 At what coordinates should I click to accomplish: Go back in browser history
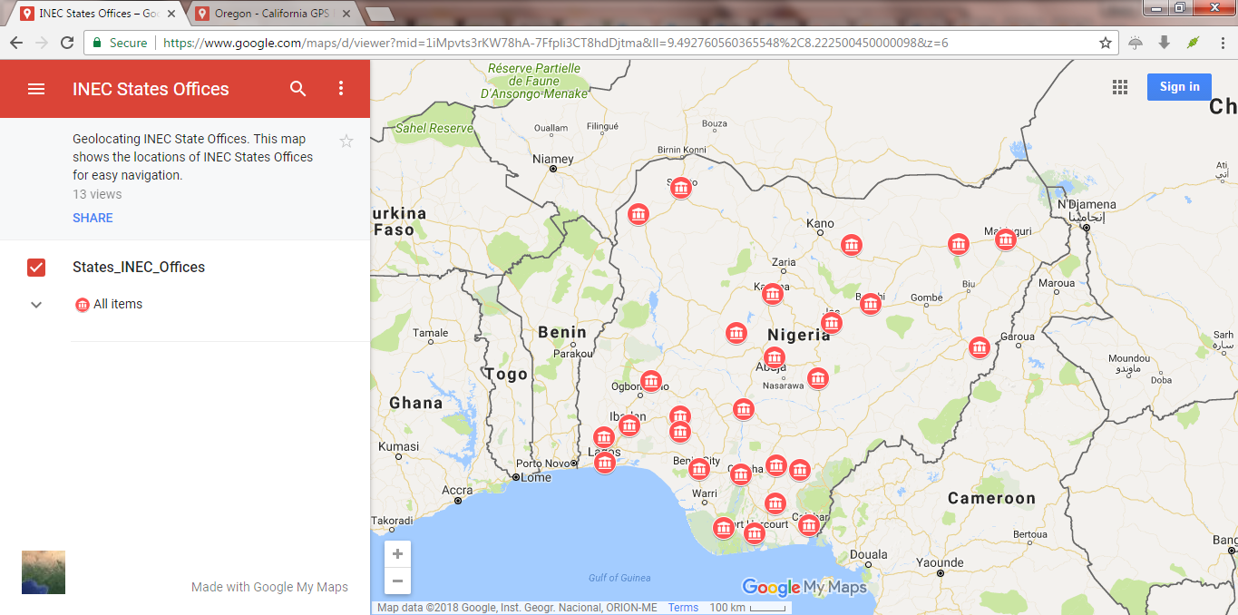(x=16, y=43)
